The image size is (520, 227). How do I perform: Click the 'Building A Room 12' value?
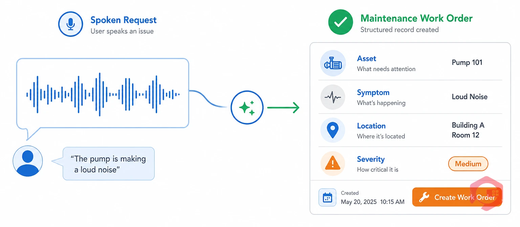(468, 130)
